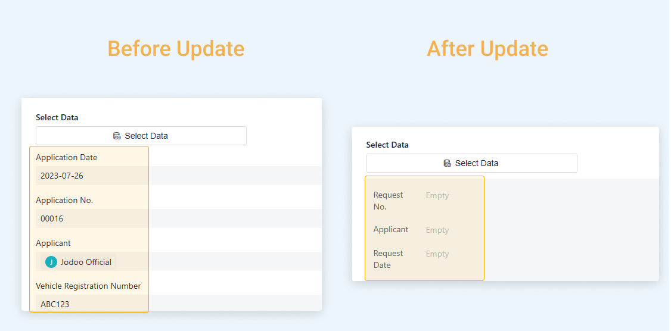The image size is (671, 331).
Task: Click the Application No. label
Action: pos(64,200)
